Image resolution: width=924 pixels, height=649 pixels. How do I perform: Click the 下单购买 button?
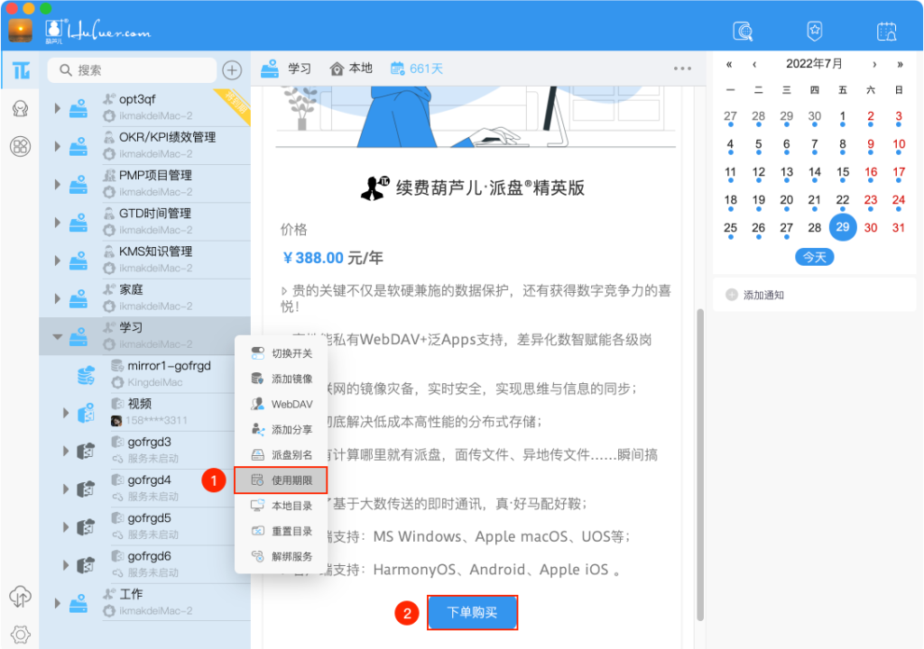[472, 612]
